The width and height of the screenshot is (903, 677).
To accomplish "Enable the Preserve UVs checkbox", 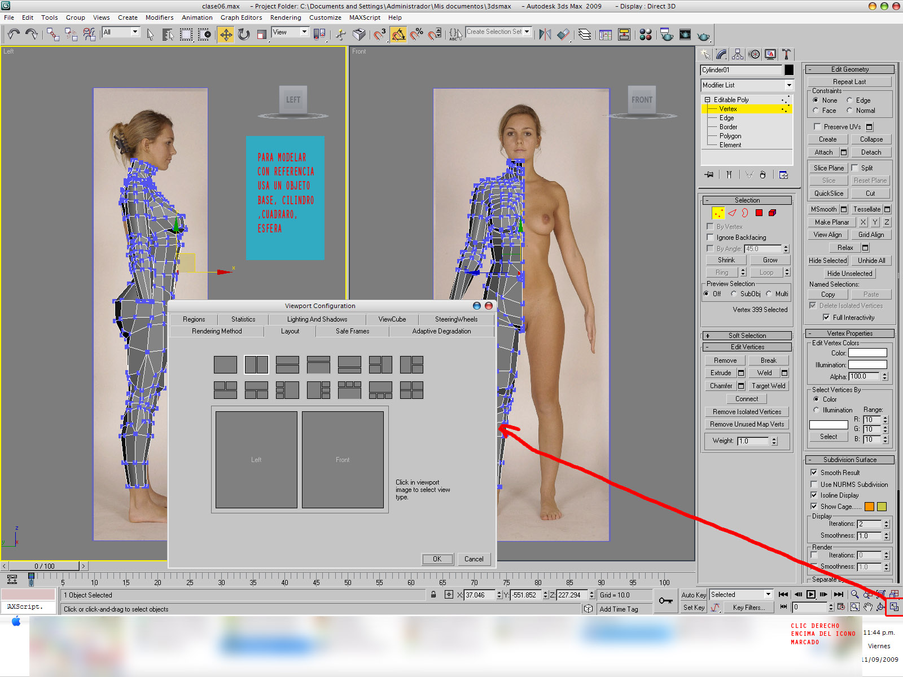I will click(817, 127).
